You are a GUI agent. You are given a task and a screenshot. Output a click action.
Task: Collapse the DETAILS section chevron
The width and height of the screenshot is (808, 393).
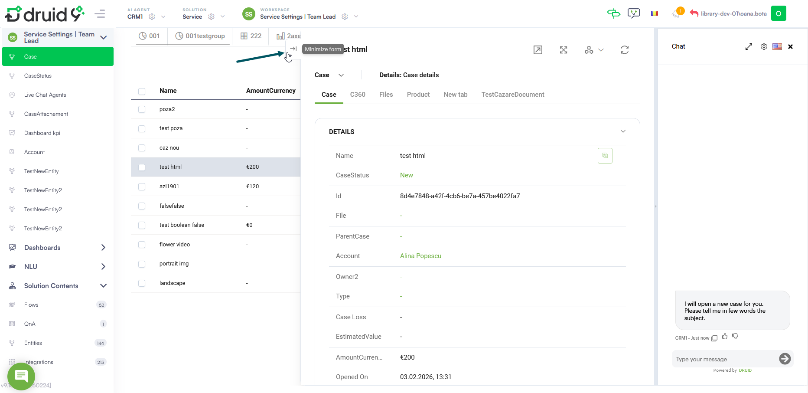pyautogui.click(x=623, y=131)
